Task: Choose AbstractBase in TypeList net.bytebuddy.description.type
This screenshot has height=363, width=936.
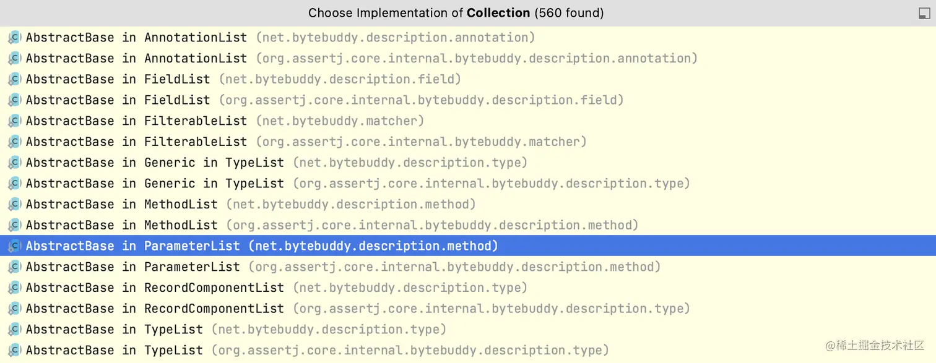Action: (236, 329)
